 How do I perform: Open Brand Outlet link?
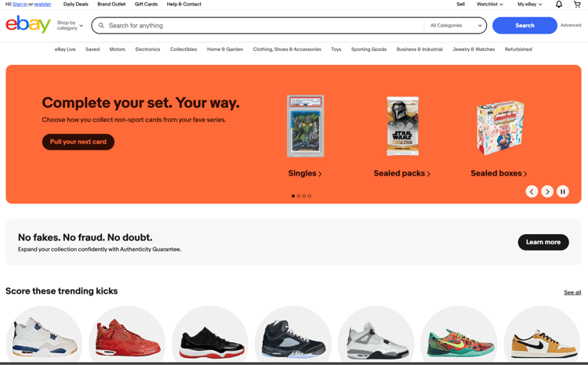111,4
